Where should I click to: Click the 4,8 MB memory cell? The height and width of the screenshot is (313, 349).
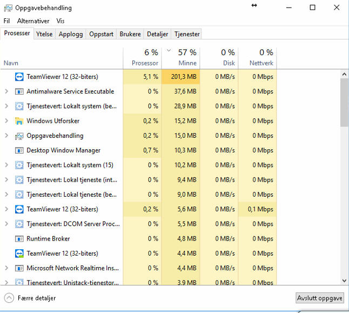point(181,239)
